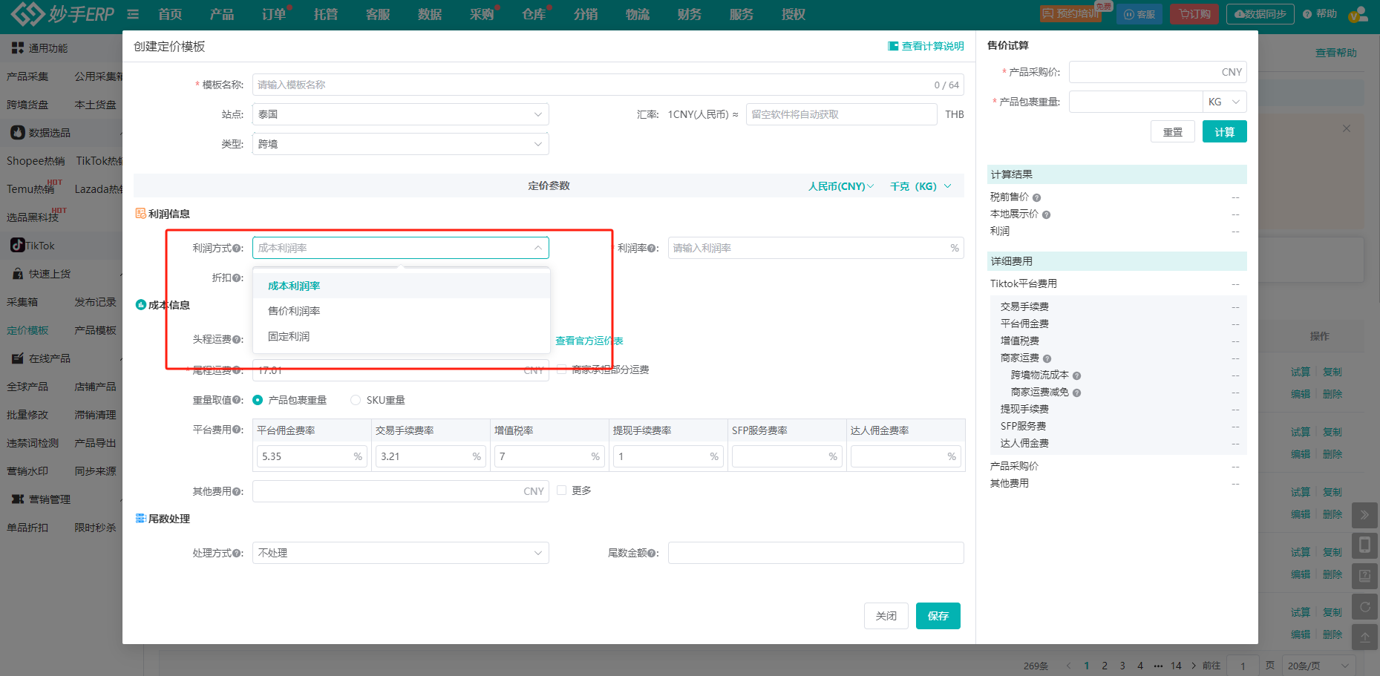The height and width of the screenshot is (676, 1380).
Task: Click the 预约培训 button
Action: click(x=1070, y=14)
